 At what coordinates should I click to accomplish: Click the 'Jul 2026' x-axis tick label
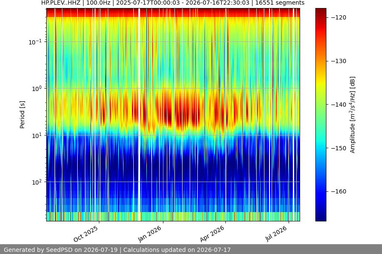pyautogui.click(x=276, y=234)
